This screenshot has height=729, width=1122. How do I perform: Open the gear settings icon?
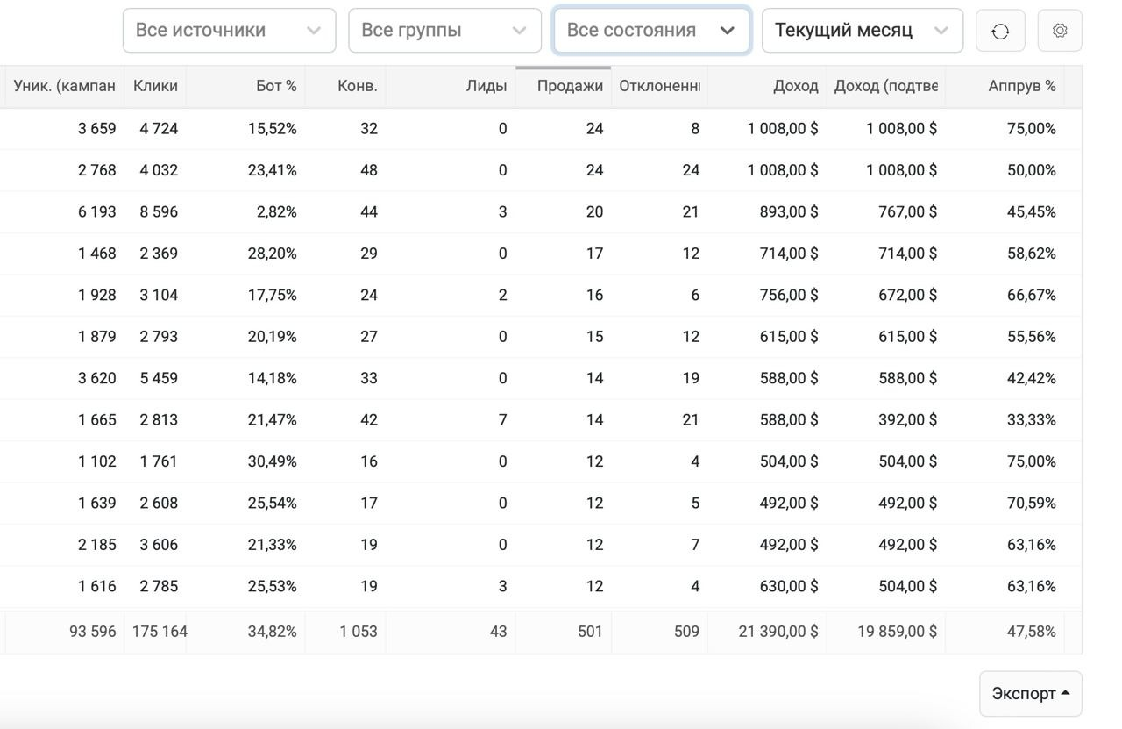[1060, 31]
